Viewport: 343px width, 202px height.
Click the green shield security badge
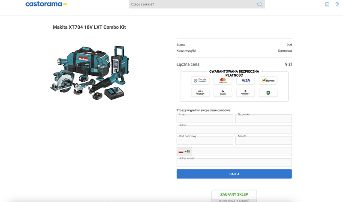pyautogui.click(x=268, y=93)
